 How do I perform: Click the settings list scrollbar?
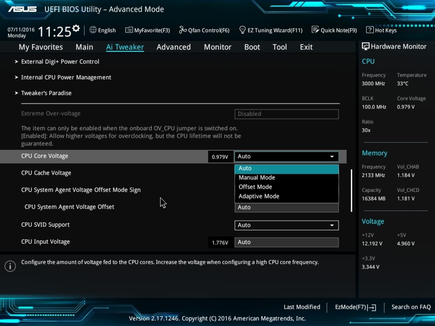pyautogui.click(x=352, y=190)
